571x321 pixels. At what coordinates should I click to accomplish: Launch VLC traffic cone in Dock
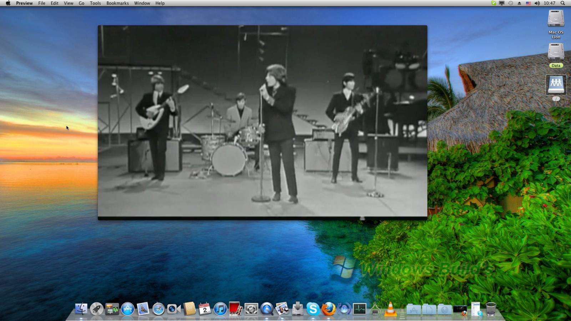[390, 309]
